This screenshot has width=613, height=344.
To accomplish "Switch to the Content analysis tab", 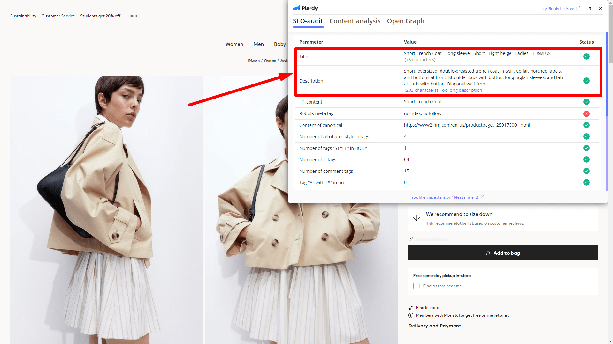I will point(355,21).
